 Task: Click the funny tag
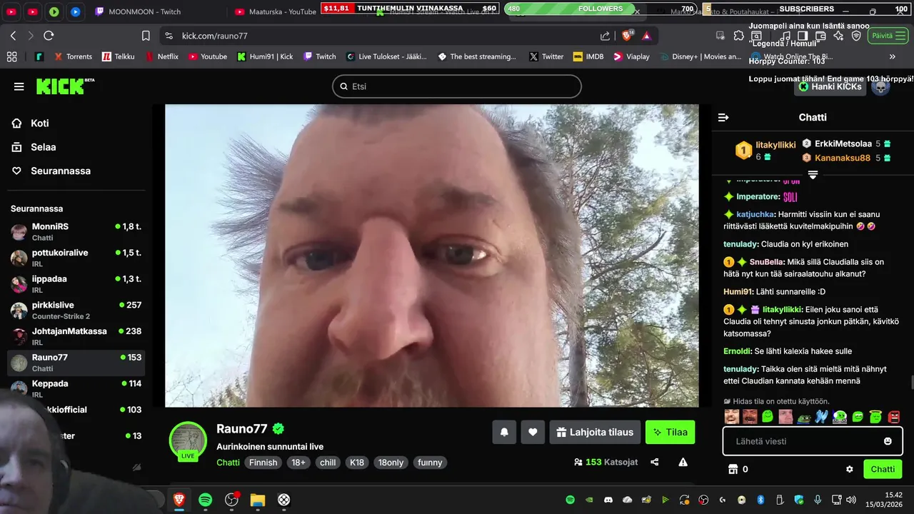click(x=430, y=463)
